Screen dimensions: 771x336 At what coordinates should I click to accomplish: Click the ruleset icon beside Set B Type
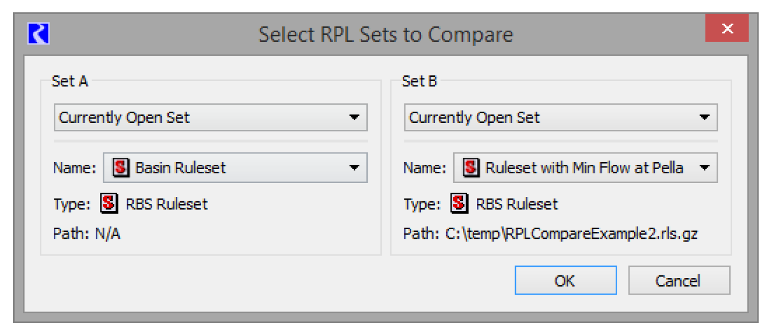[x=460, y=204]
